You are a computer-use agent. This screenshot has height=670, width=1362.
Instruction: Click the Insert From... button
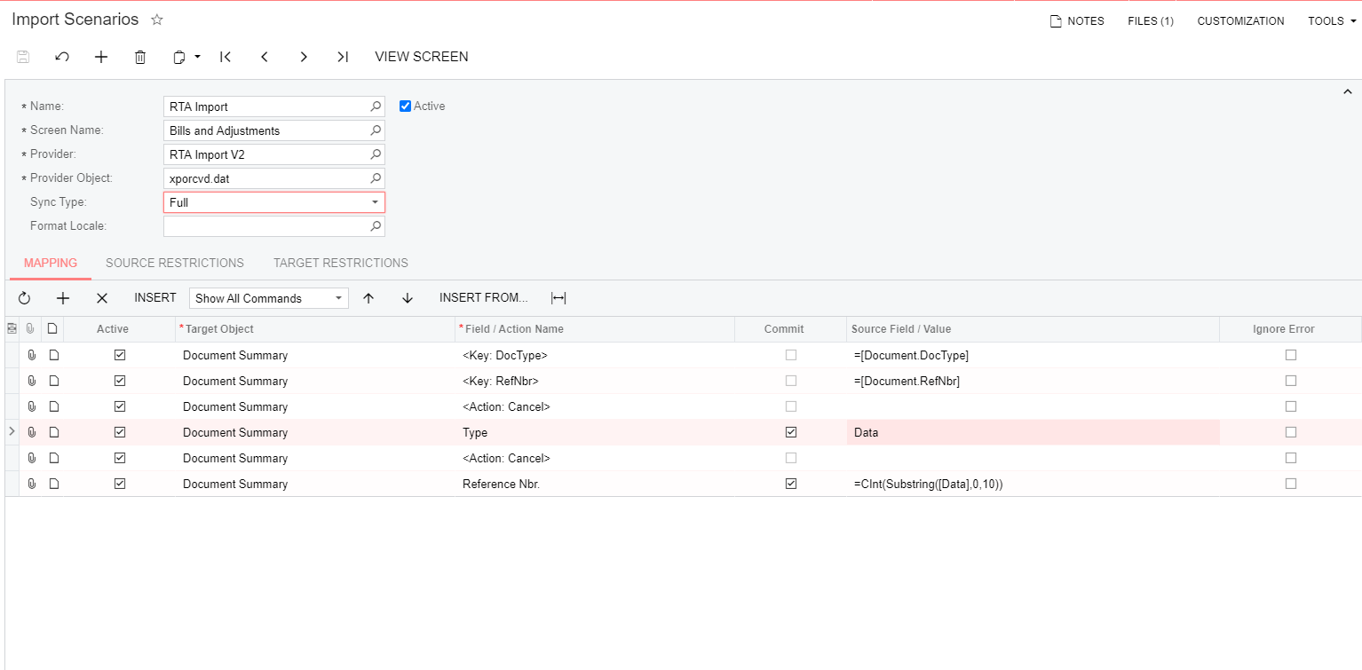tap(484, 298)
